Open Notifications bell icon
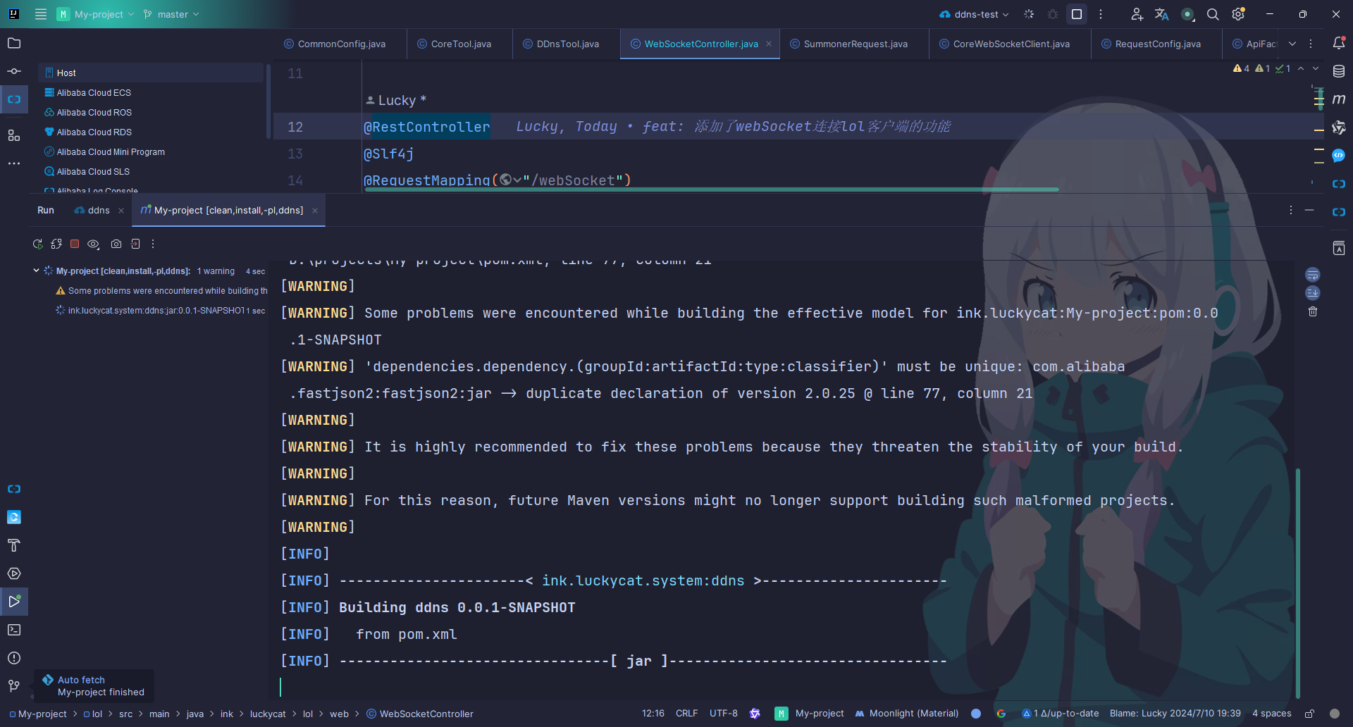 (x=1339, y=43)
